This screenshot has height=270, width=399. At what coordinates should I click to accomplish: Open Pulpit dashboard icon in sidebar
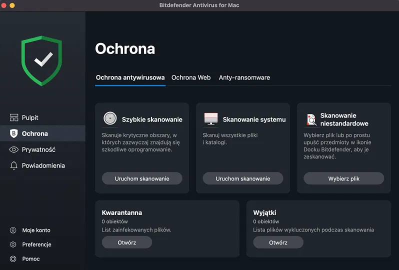point(14,117)
